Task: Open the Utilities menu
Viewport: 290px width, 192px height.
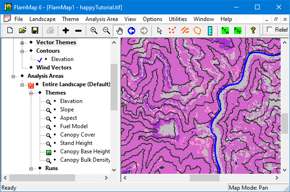Action: click(x=178, y=19)
